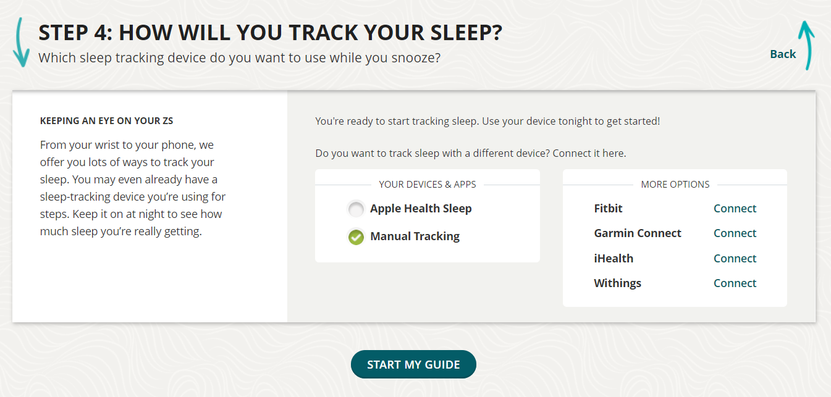Image resolution: width=831 pixels, height=397 pixels.
Task: Click the Fitbit device name
Action: 608,209
